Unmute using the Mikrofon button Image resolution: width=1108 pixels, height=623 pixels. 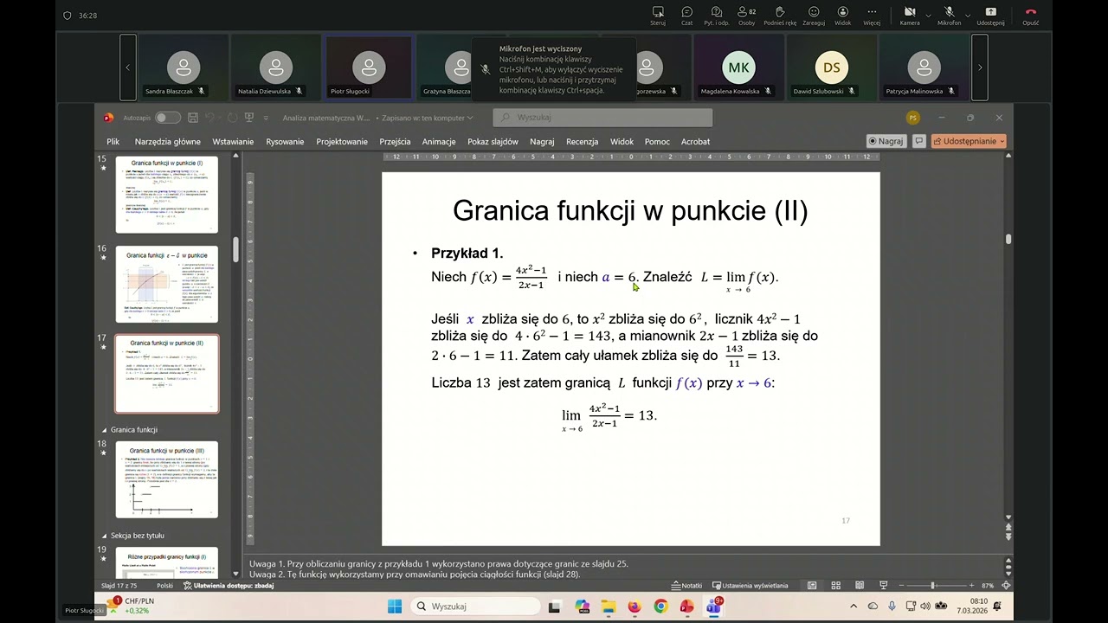(949, 16)
